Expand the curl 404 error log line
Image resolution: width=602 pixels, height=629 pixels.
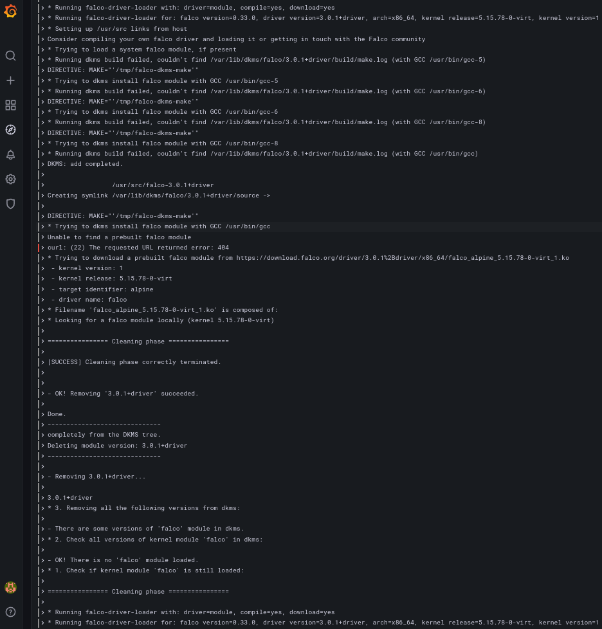click(42, 247)
